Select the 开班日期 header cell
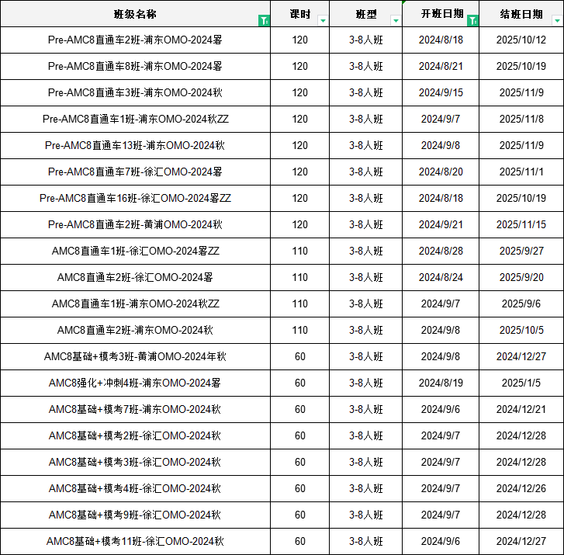The height and width of the screenshot is (555, 564). [441, 14]
